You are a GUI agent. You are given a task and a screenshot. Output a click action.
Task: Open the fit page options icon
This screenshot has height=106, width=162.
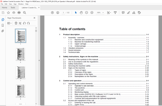pos(109,13)
